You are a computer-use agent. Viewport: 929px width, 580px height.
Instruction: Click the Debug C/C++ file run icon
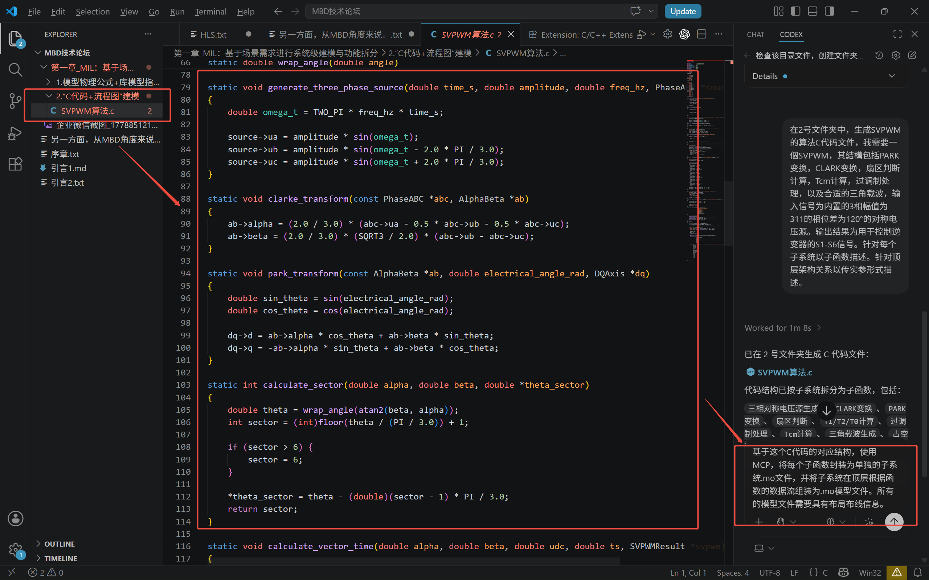(641, 34)
